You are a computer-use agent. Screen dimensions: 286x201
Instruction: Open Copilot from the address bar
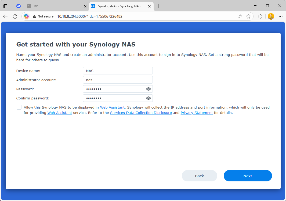point(26,16)
